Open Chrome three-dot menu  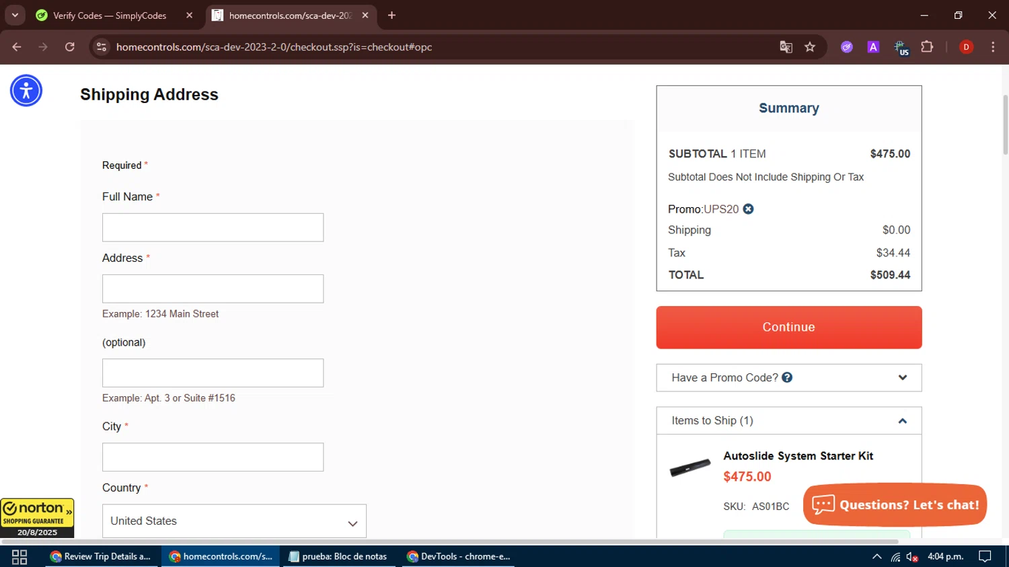[993, 47]
